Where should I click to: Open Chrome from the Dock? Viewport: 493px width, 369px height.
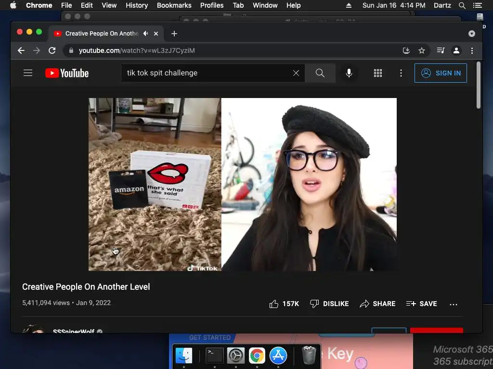coord(257,356)
